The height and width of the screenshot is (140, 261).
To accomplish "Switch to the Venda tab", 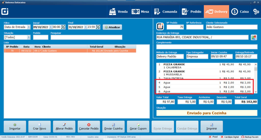I will [118, 11].
